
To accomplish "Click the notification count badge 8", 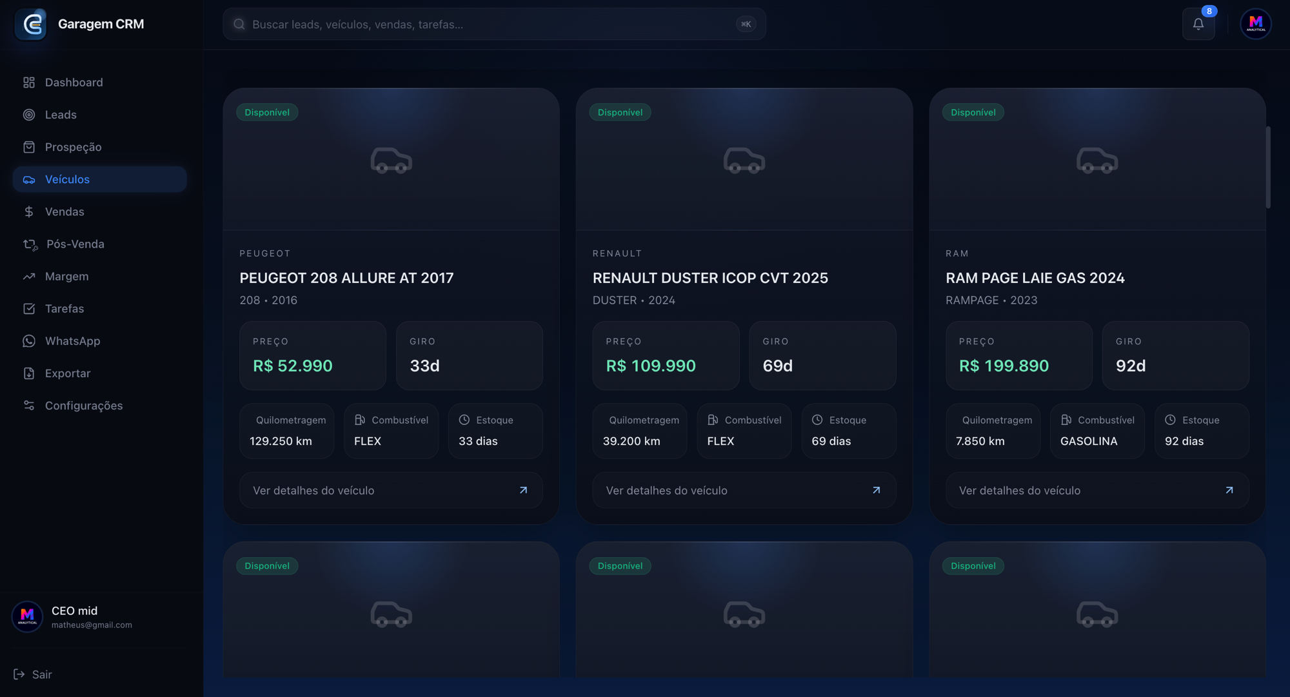I will tap(1209, 11).
